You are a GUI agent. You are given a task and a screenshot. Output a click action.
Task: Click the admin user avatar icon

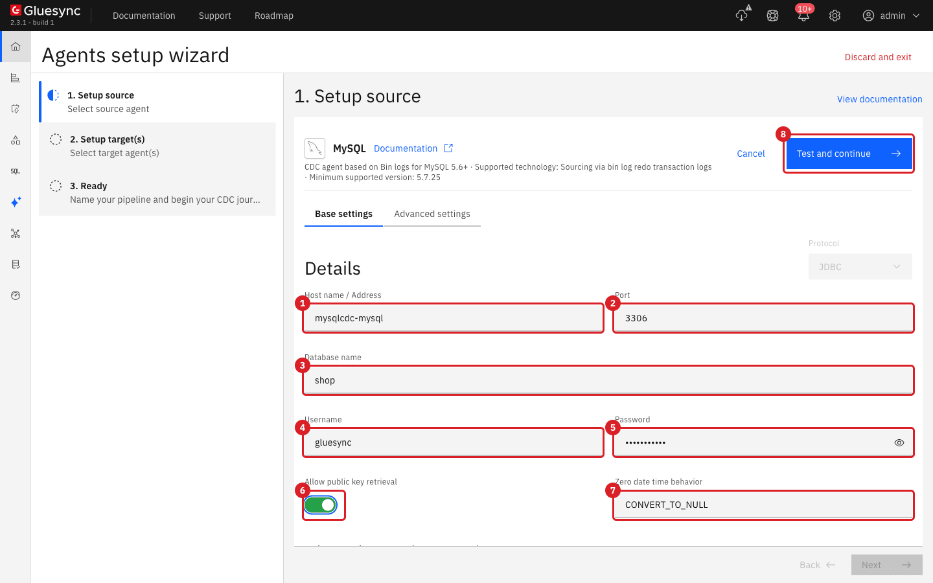tap(868, 16)
